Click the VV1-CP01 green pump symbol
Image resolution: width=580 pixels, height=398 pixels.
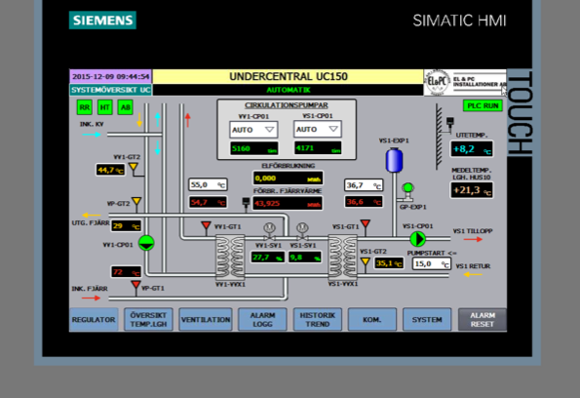pyautogui.click(x=146, y=243)
